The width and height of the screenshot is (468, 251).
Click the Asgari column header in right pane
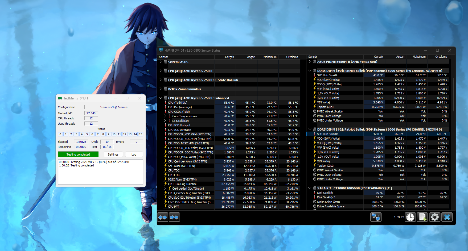coord(396,57)
